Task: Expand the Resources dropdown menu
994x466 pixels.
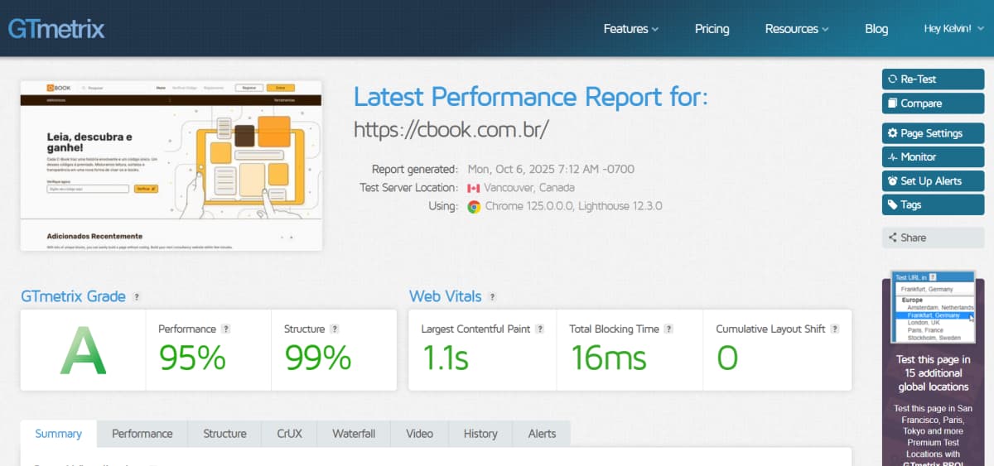Action: (x=797, y=29)
